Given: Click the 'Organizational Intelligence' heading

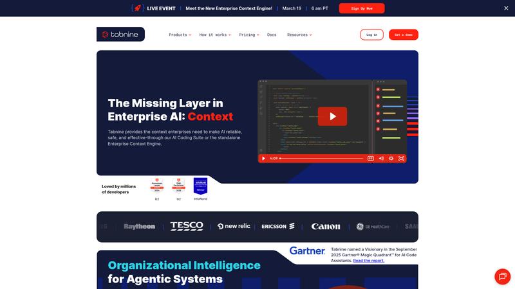Looking at the screenshot, I should coord(184,265).
